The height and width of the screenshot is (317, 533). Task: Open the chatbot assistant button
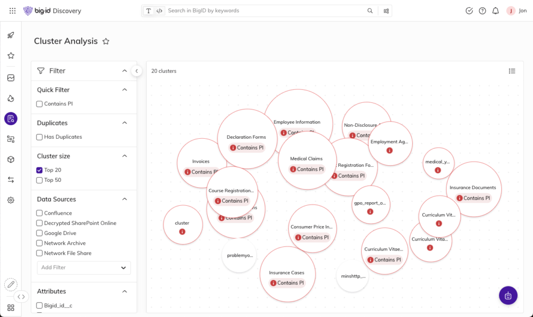click(508, 295)
